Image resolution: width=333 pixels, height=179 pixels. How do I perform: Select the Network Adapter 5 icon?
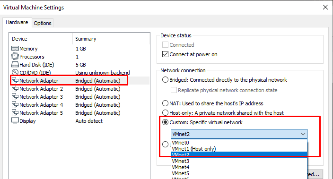[x=15, y=112]
